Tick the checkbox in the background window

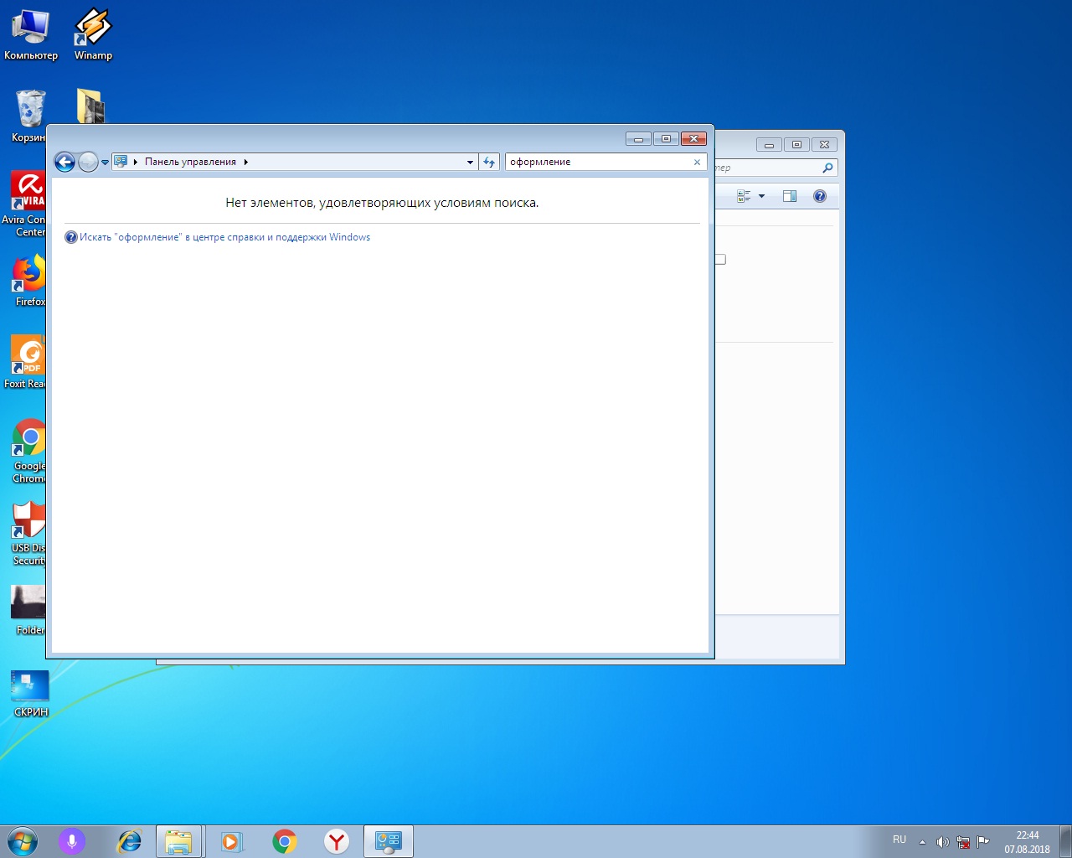tap(720, 260)
